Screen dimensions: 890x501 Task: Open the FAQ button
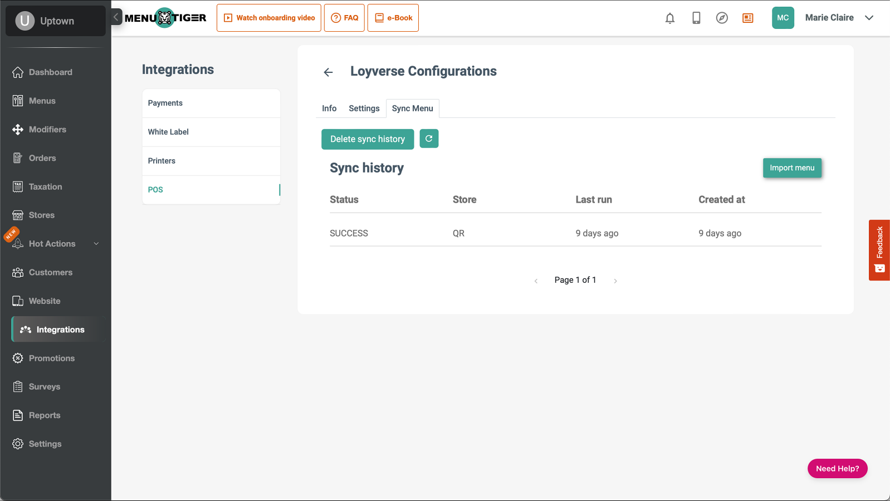point(344,18)
